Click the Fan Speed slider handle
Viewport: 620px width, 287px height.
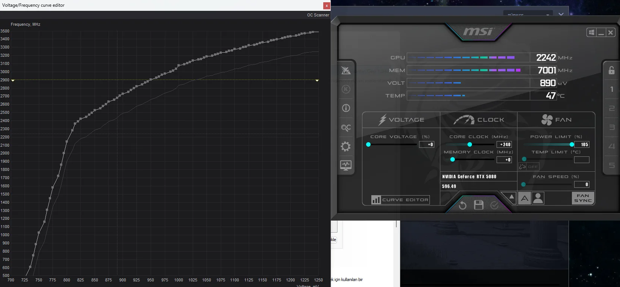click(x=523, y=184)
